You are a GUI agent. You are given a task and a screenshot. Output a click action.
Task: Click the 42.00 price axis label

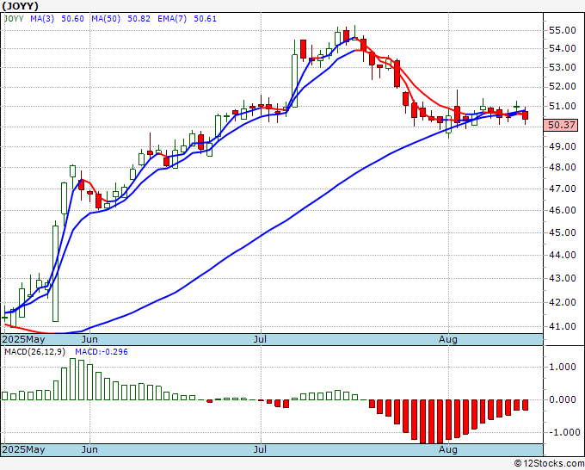tap(563, 302)
